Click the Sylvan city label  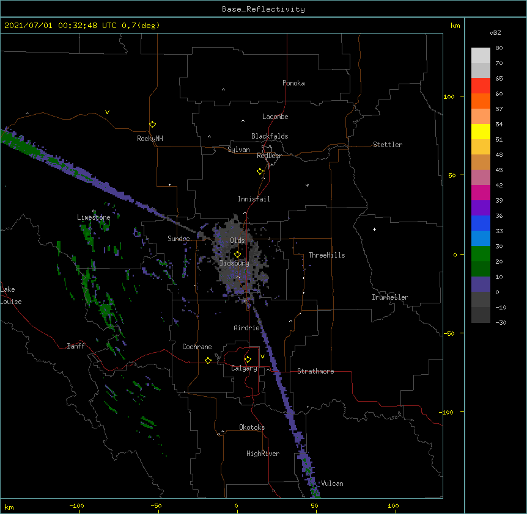(238, 150)
